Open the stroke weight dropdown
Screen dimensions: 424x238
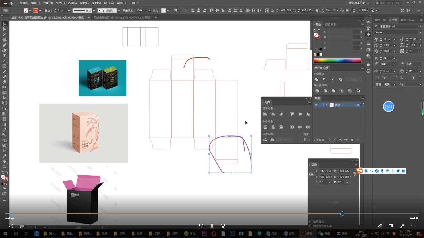(69, 11)
